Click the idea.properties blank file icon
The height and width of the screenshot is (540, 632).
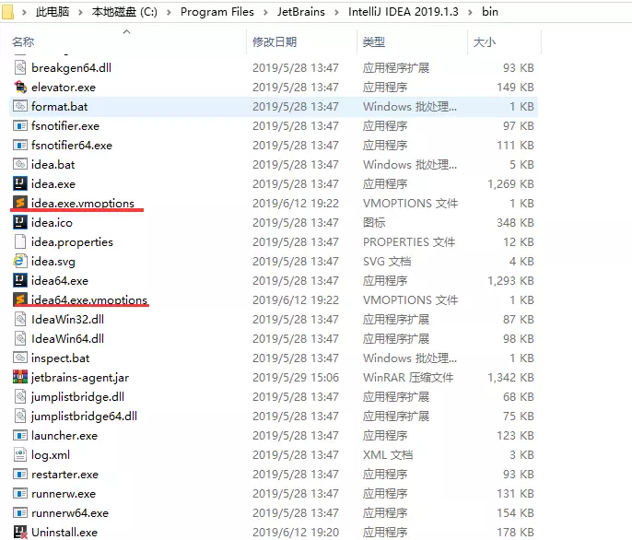click(x=20, y=241)
